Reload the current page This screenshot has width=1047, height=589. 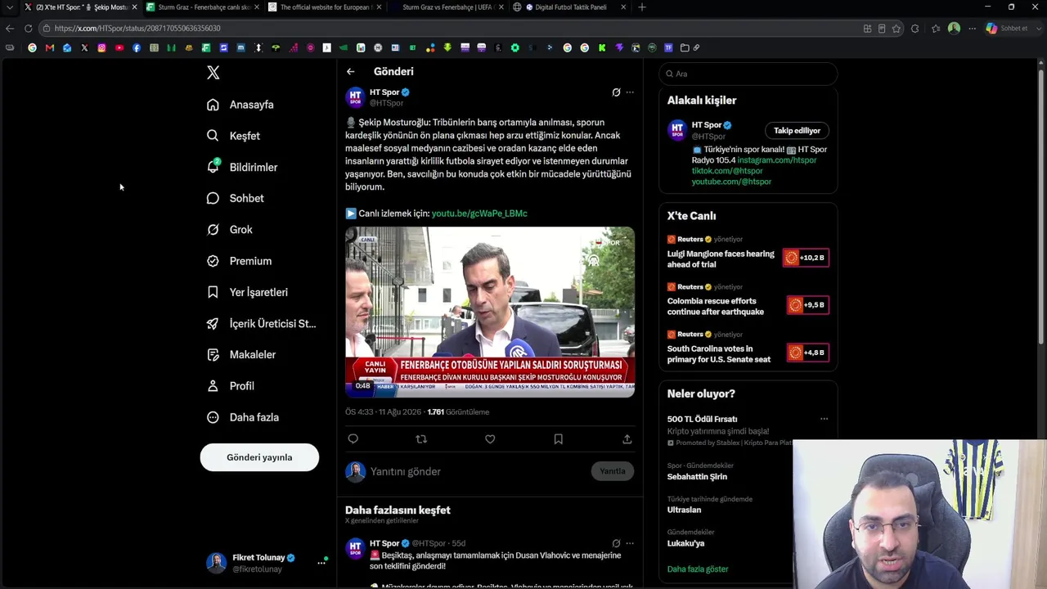pos(28,28)
